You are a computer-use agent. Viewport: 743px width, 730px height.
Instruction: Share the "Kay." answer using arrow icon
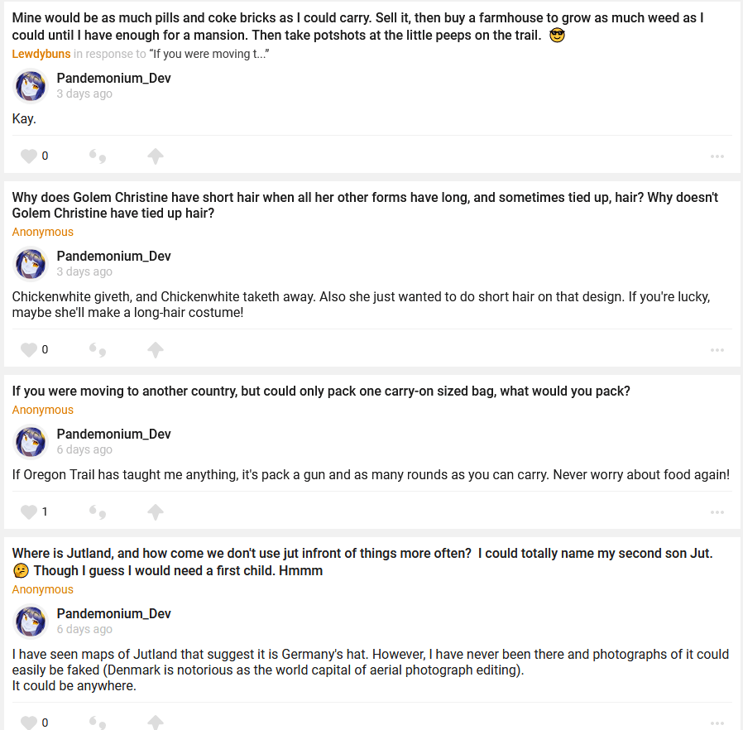tap(155, 156)
